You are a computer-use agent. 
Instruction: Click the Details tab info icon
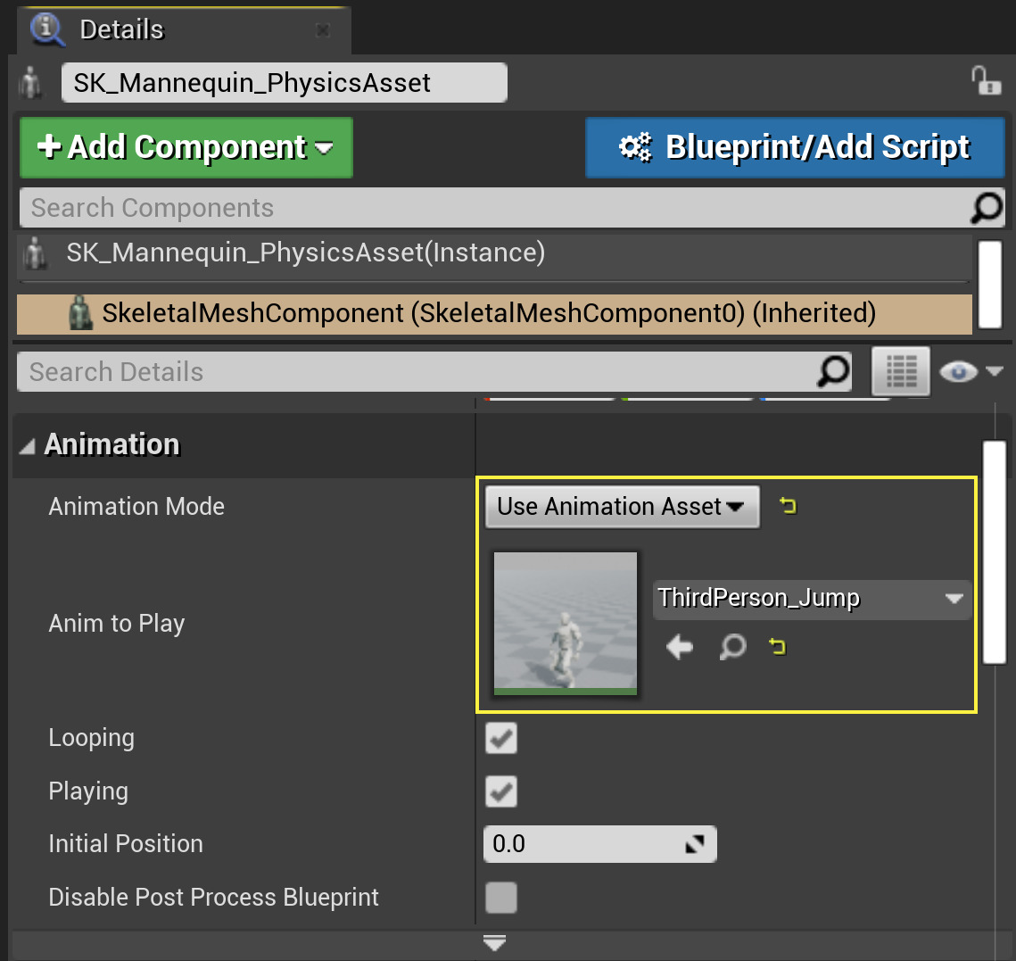47,29
